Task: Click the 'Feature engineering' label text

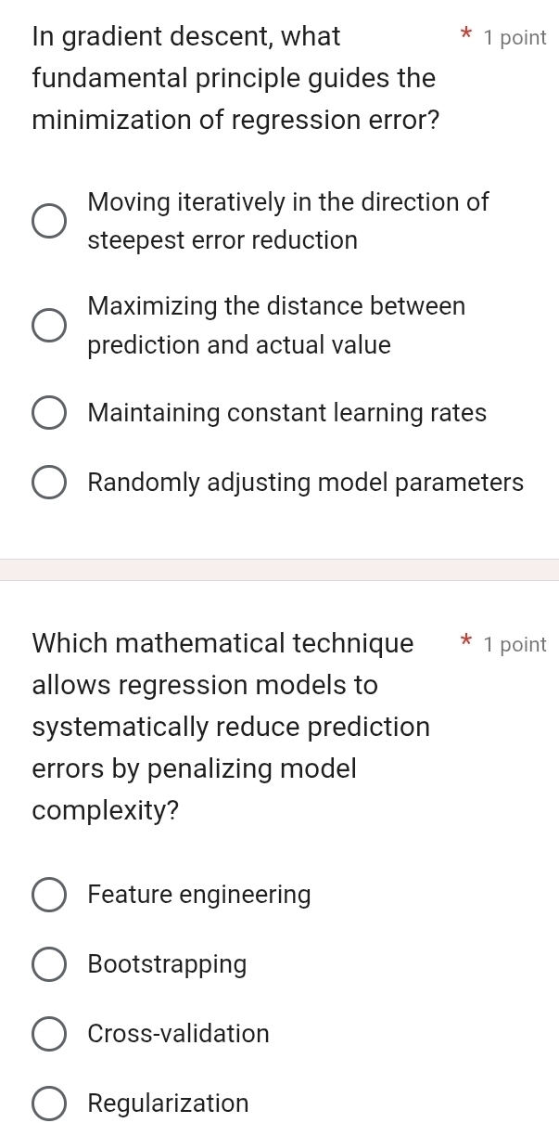Action: tap(199, 895)
